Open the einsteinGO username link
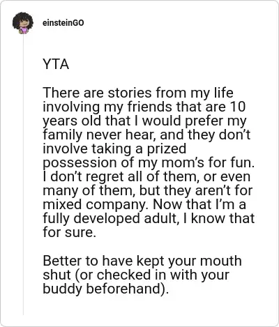Screen dimensions: 279x327 point(63,23)
